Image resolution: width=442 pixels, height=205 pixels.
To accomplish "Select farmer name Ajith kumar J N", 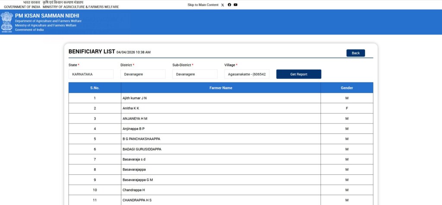I will [x=135, y=98].
